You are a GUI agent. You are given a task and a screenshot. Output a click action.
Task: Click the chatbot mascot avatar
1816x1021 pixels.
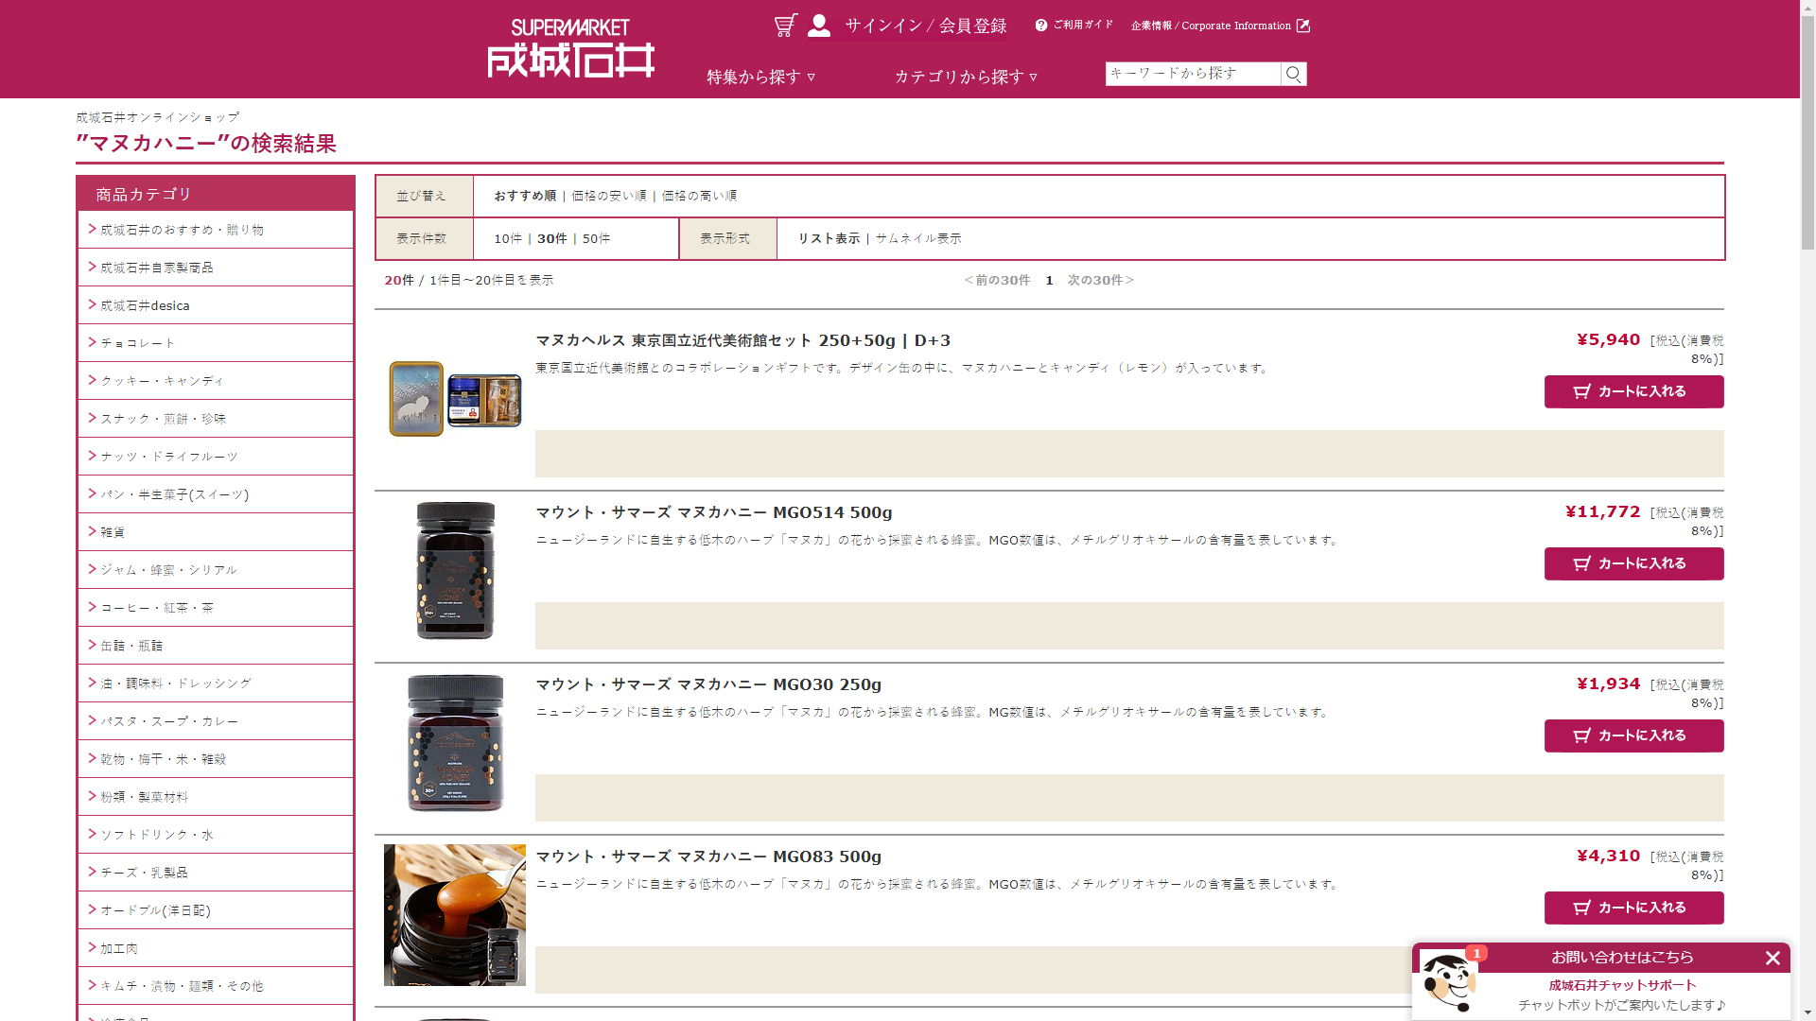pyautogui.click(x=1448, y=982)
